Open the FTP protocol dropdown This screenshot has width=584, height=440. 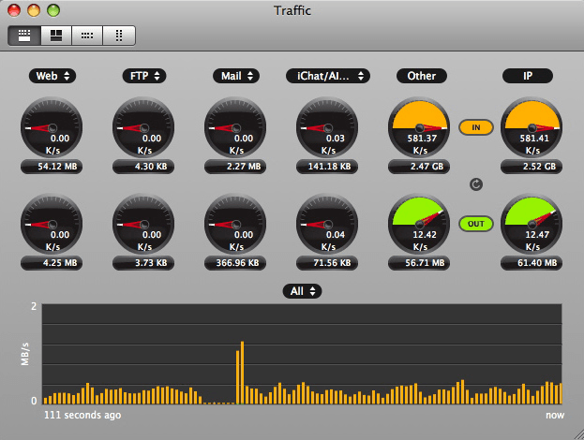click(x=144, y=76)
